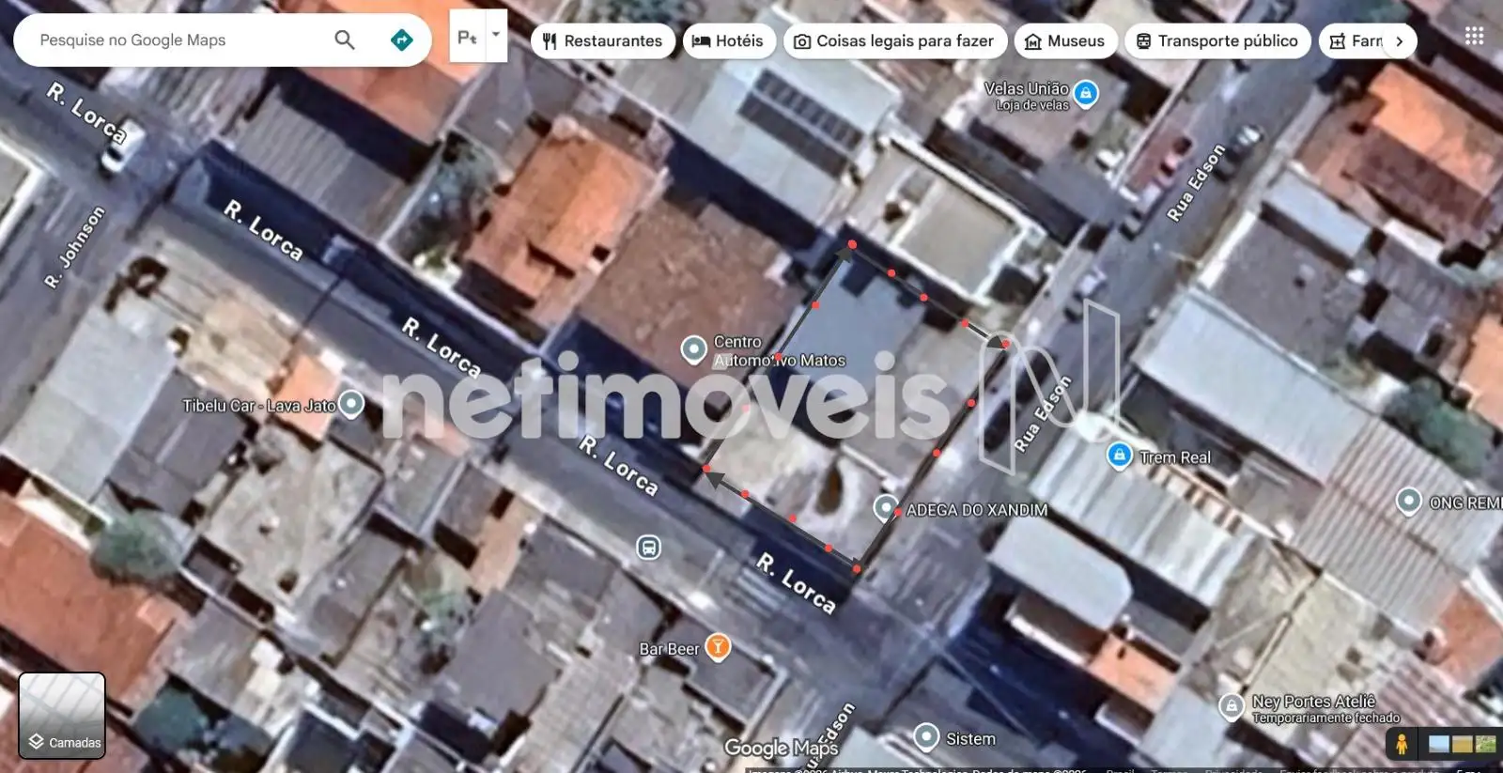Toggle the Camadas layers view
This screenshot has height=773, width=1503.
pyautogui.click(x=62, y=715)
